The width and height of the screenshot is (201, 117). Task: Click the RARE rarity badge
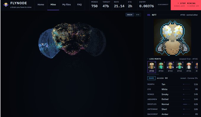point(151,78)
